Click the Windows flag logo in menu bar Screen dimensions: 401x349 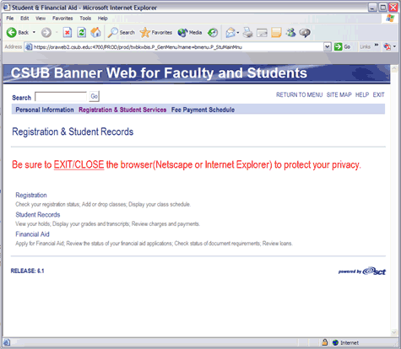[390, 19]
